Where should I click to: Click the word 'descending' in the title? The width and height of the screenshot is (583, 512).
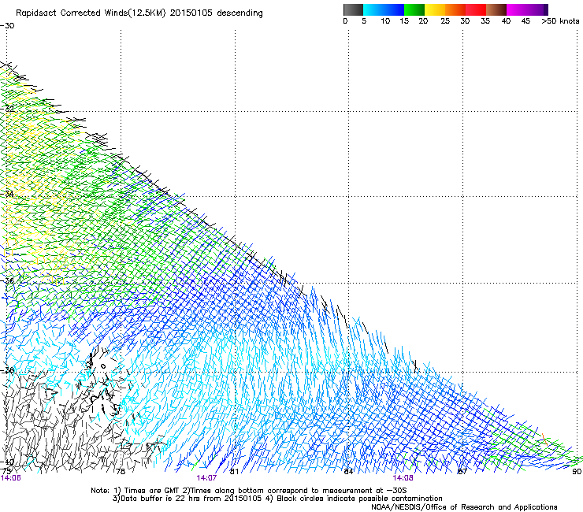tap(240, 13)
